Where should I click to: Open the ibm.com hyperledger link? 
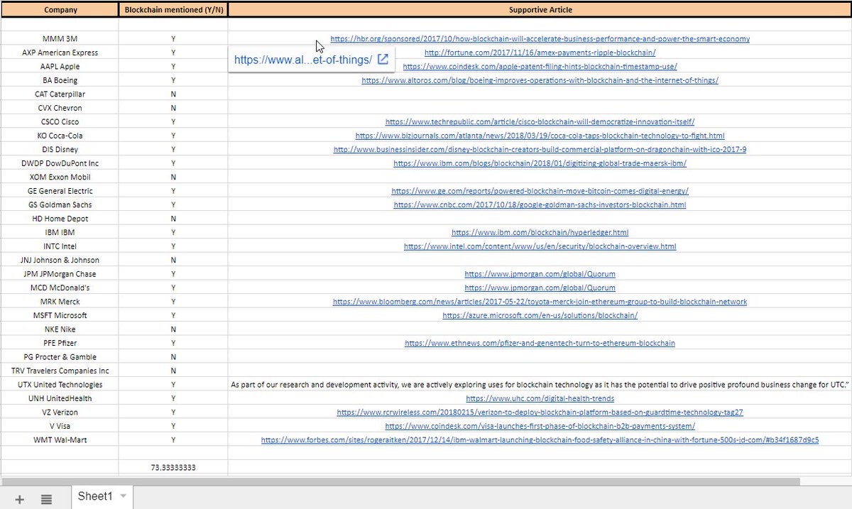click(x=540, y=233)
